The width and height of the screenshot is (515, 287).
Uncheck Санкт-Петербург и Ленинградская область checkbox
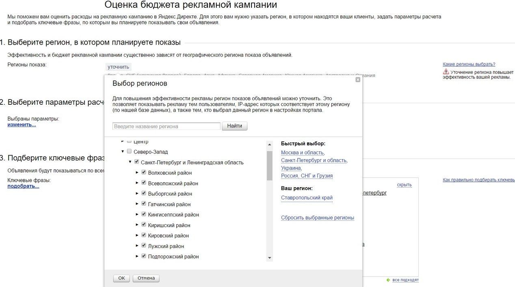click(x=136, y=162)
